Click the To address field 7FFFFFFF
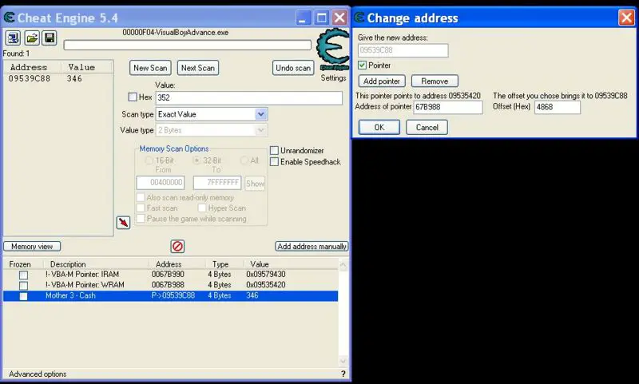The image size is (639, 384). point(217,183)
